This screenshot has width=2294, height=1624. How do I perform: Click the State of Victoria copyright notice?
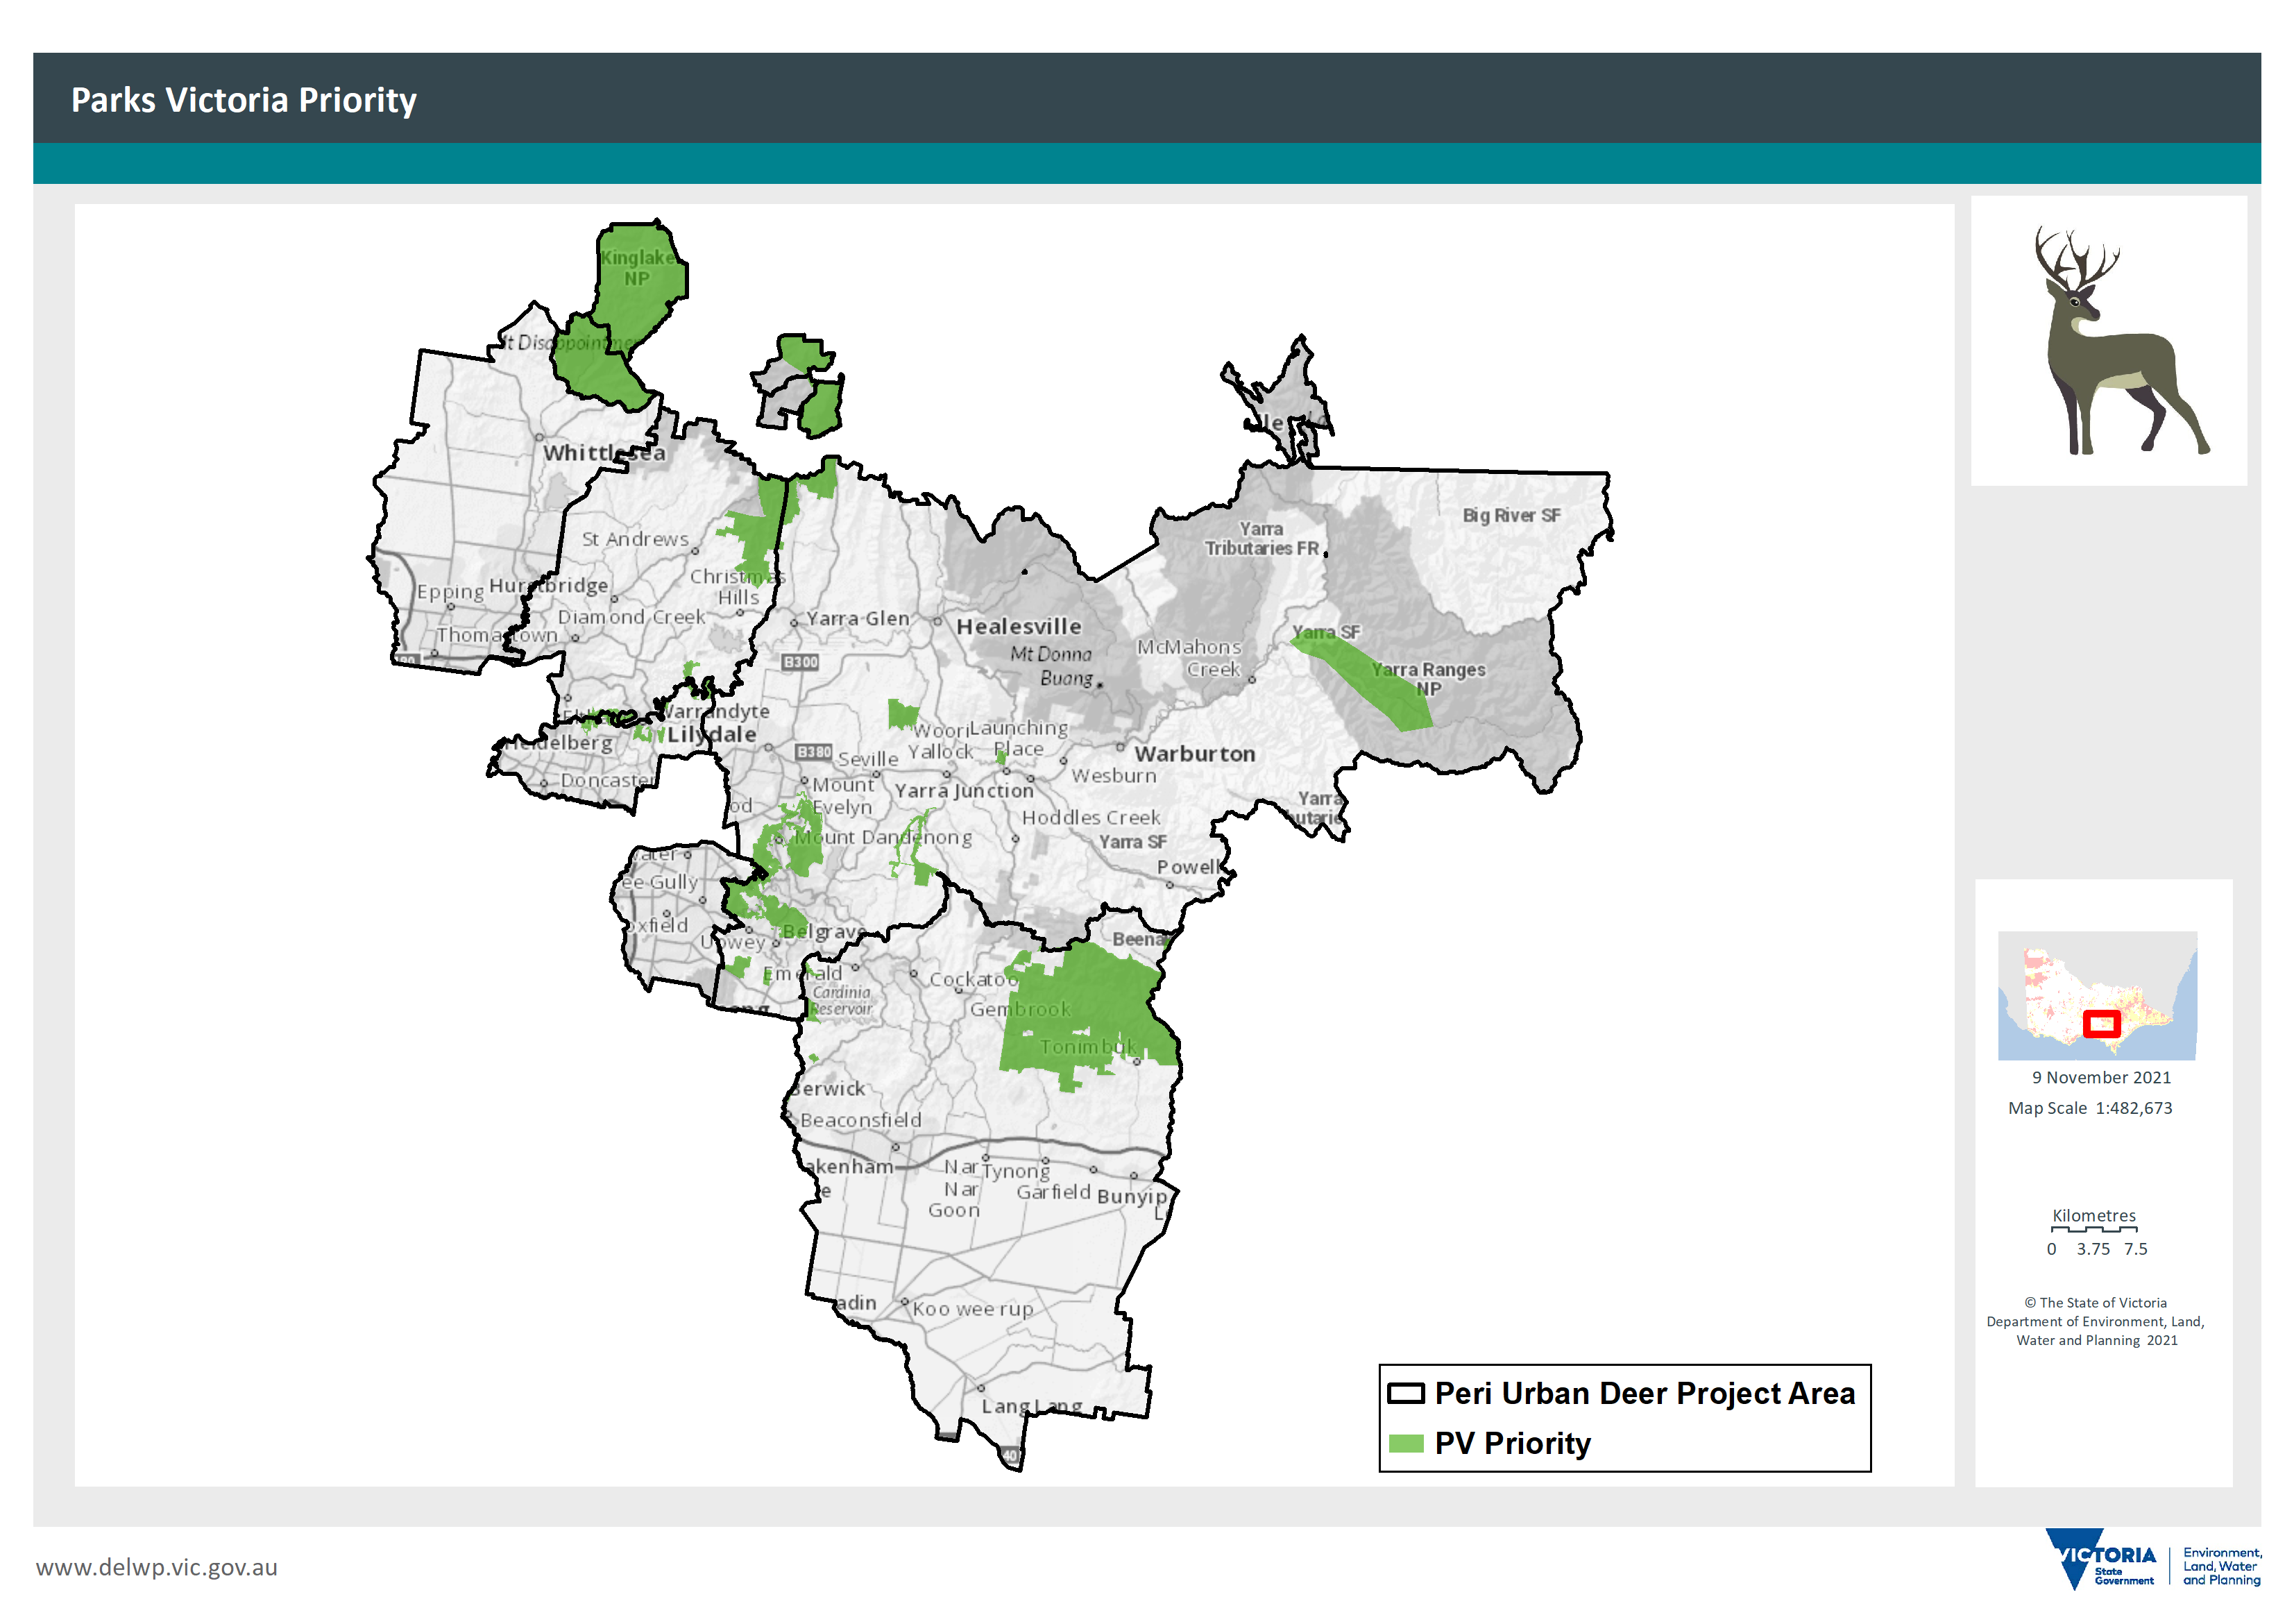pos(2095,1321)
